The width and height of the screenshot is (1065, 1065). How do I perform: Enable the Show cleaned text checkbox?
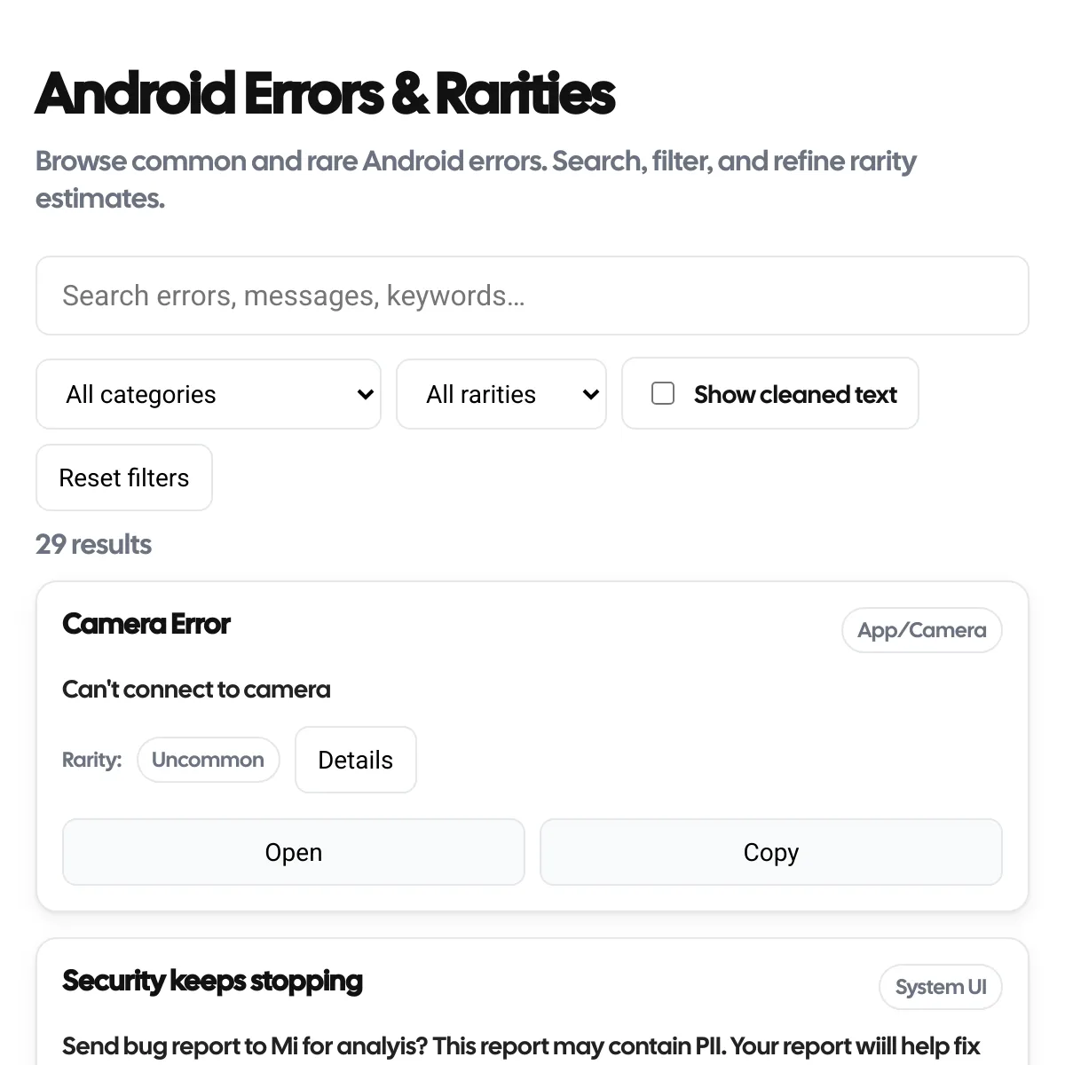[663, 393]
